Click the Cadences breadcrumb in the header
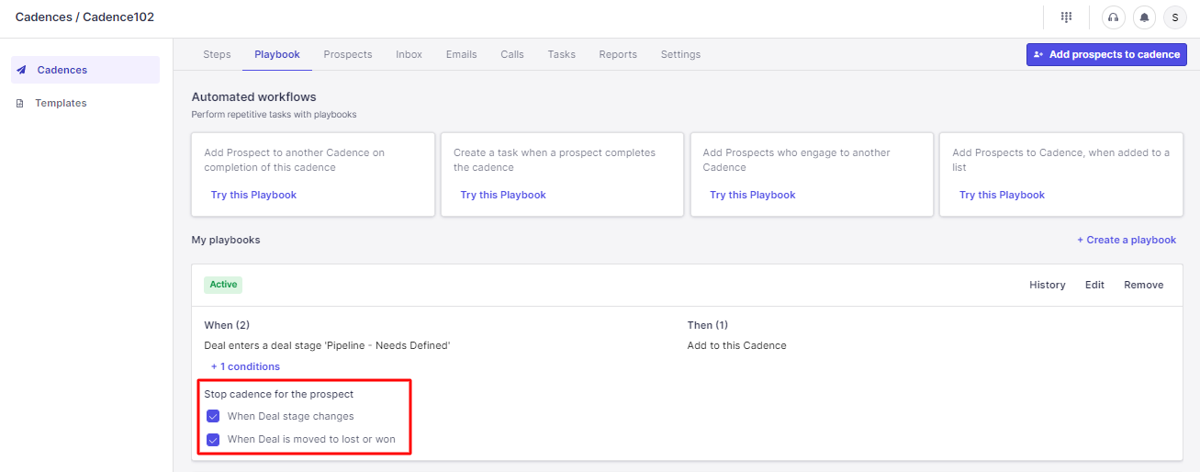This screenshot has width=1200, height=472. (x=43, y=17)
